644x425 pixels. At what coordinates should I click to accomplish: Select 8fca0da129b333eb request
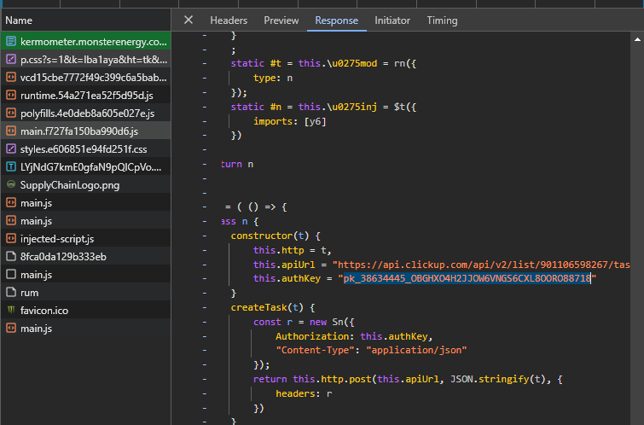coord(85,257)
